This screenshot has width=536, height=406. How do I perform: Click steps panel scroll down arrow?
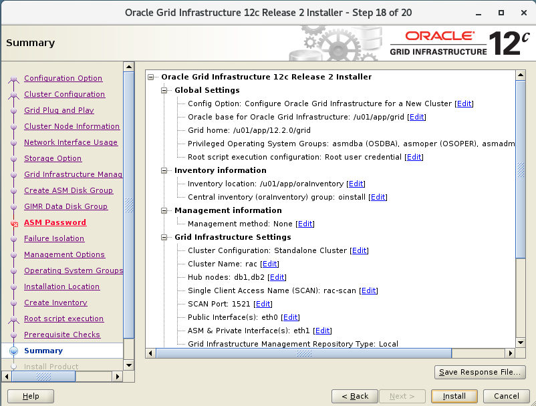point(129,365)
